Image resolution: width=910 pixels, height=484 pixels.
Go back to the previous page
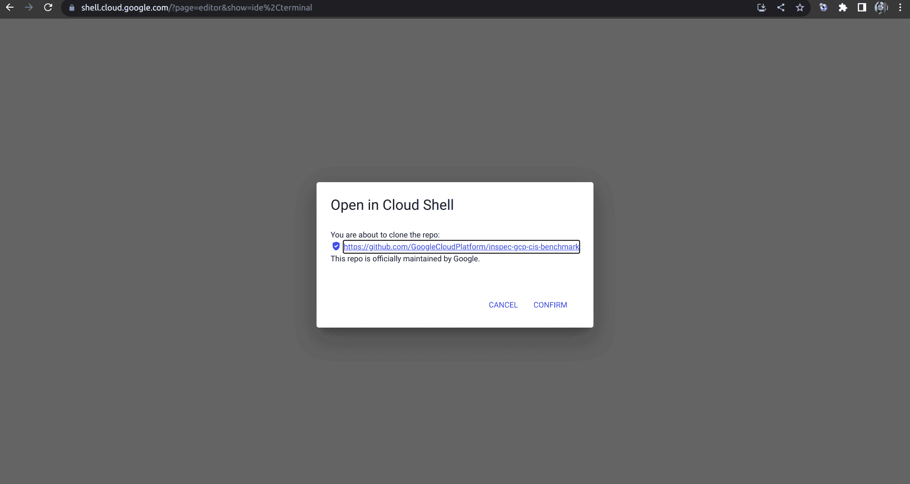(x=10, y=8)
